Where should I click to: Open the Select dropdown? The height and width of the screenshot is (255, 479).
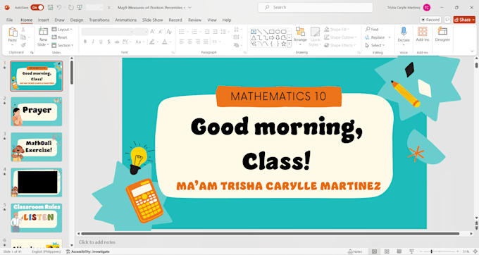[x=375, y=45]
